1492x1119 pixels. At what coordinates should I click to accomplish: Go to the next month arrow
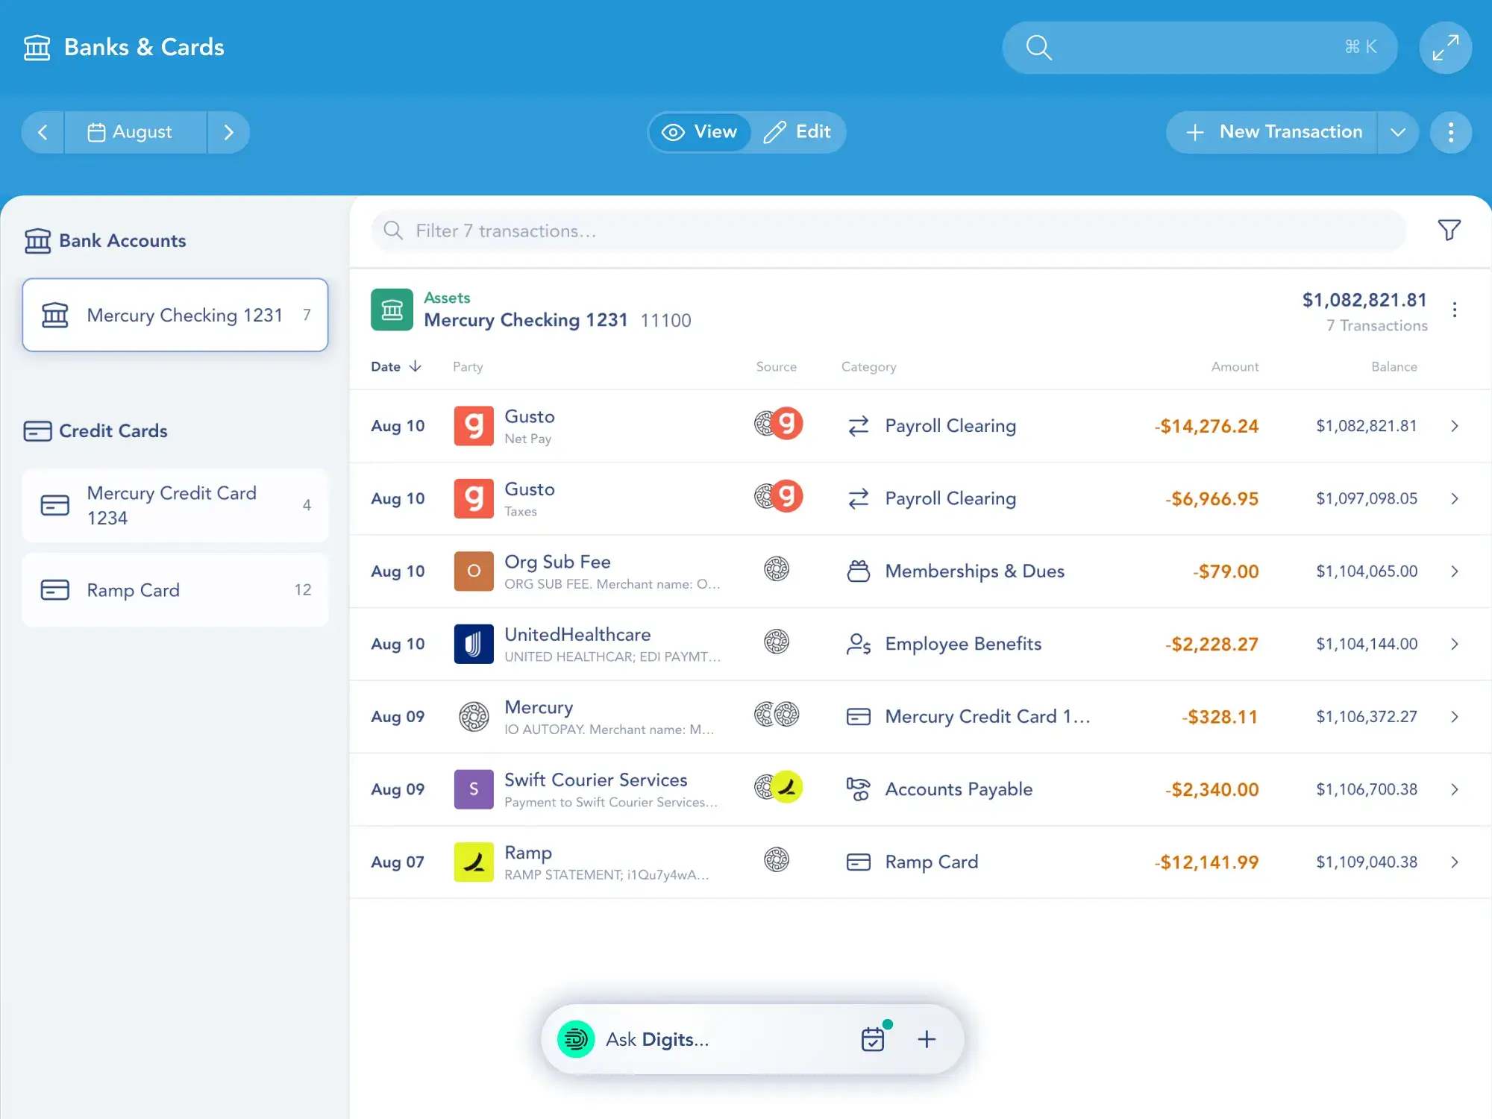tap(228, 132)
